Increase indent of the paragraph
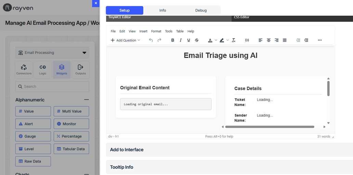353x175 pixels. (306, 40)
